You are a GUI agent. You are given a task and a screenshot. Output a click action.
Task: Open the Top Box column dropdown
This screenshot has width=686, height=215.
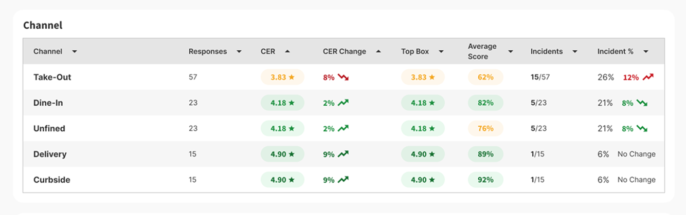[x=441, y=51]
